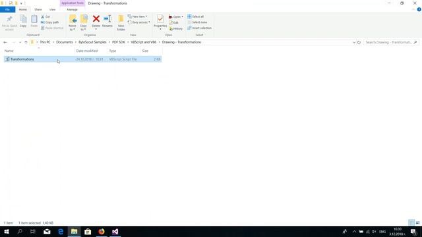This screenshot has width=422, height=237.
Task: Switch to the View ribbon tab
Action: coord(52,10)
